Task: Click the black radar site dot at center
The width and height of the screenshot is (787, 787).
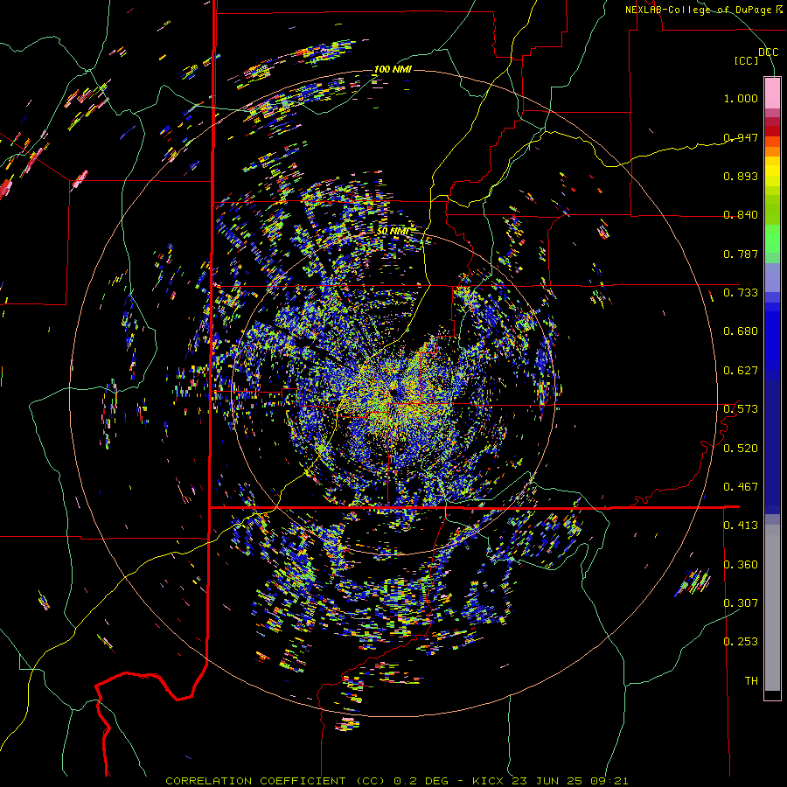Action: (393, 393)
